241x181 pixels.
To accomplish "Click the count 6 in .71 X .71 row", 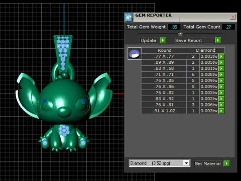I will coord(193,74).
